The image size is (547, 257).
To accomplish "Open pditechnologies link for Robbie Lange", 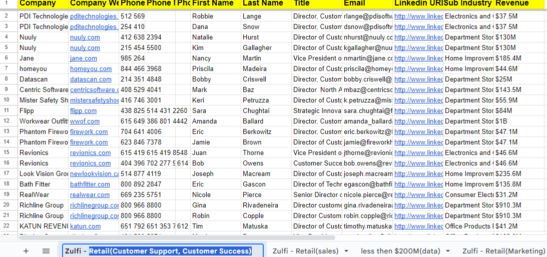I will [94, 16].
